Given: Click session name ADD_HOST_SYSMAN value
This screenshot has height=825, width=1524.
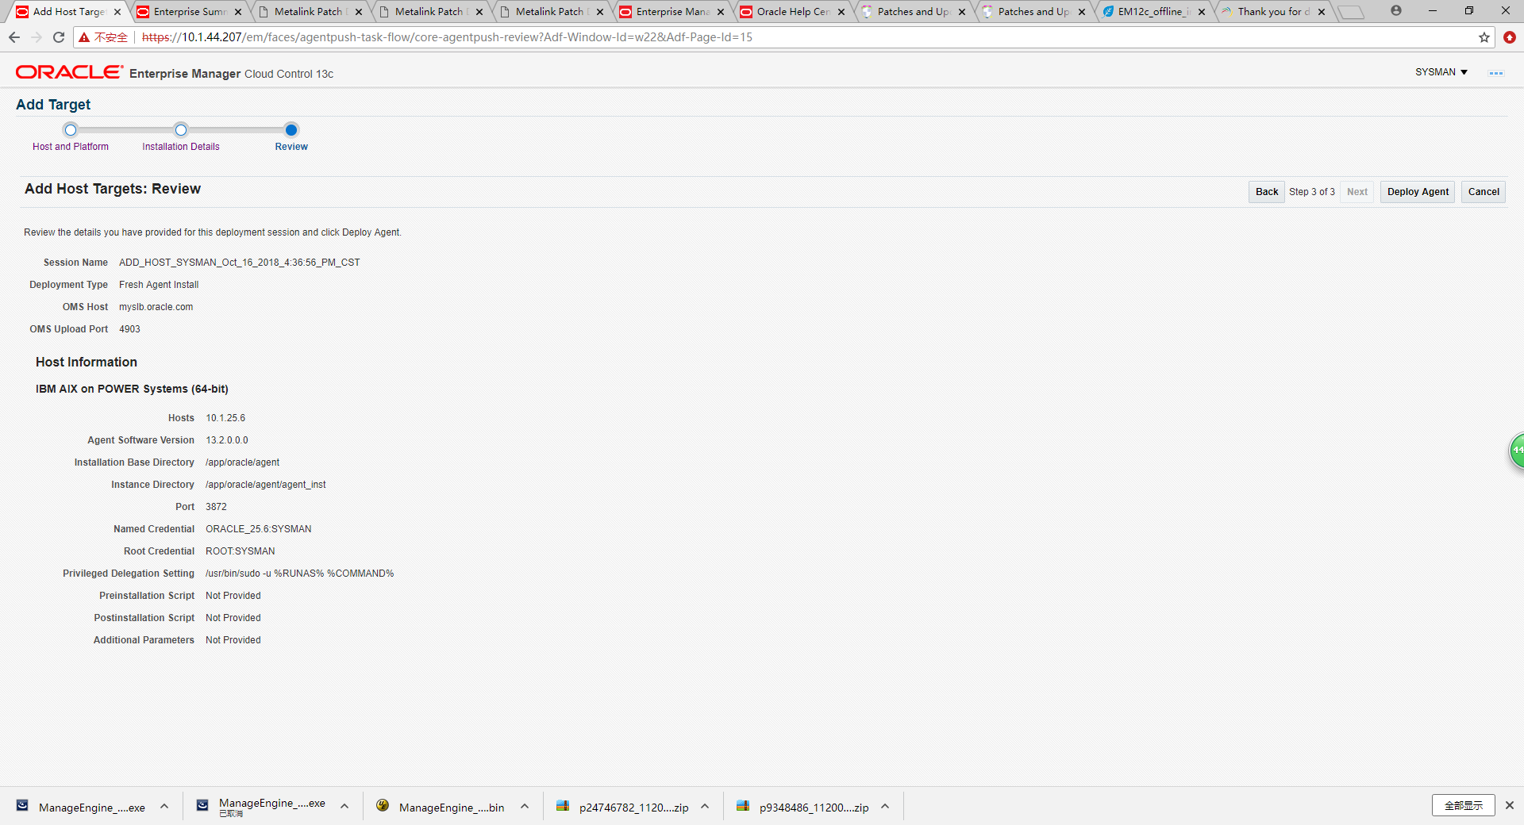Looking at the screenshot, I should click(240, 263).
